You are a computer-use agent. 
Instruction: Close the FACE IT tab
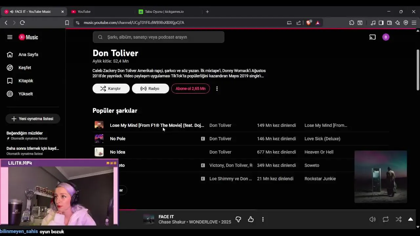[62, 11]
